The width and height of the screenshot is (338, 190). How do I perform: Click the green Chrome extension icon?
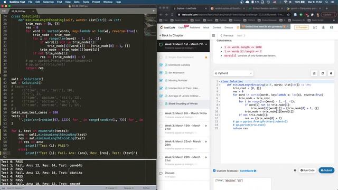point(301,15)
